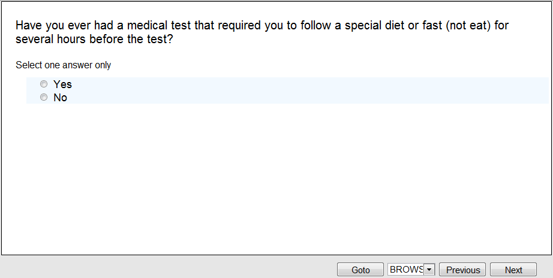Click the gray navigation bar left of Goto

click(x=168, y=267)
